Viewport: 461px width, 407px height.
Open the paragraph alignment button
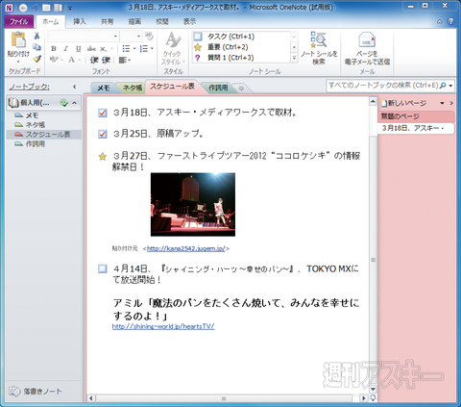coord(124,60)
